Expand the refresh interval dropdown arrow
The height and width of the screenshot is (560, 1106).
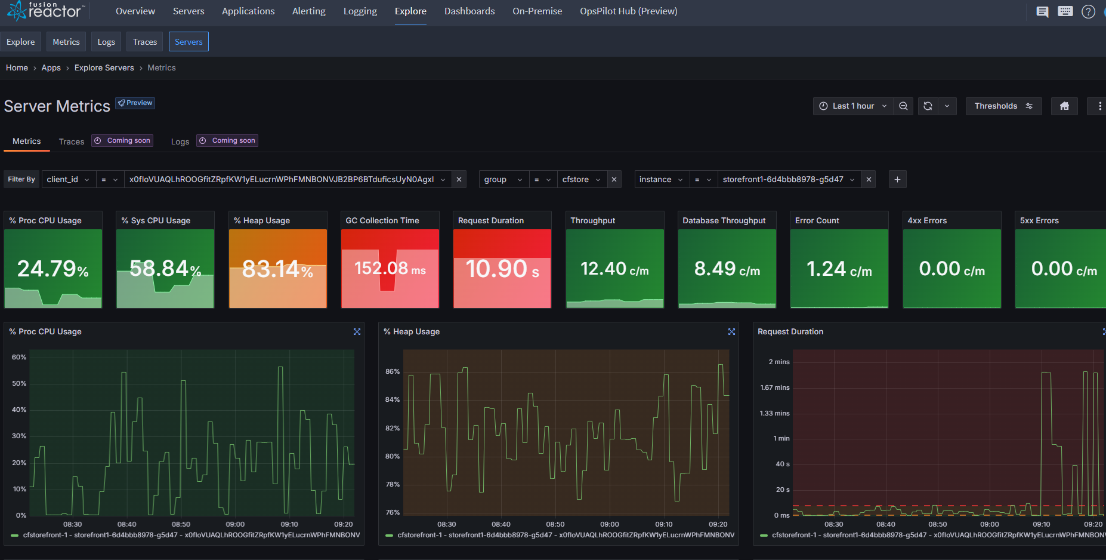coord(947,106)
